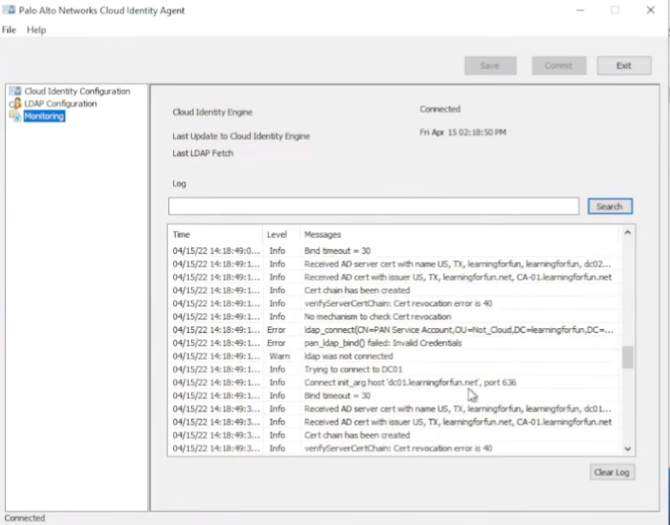Select Cloud Identity Configuration in the tree
The width and height of the screenshot is (670, 525).
click(x=77, y=91)
